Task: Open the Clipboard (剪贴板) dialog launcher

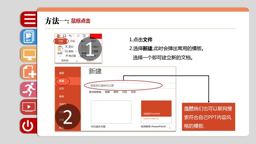Action: tap(77, 61)
